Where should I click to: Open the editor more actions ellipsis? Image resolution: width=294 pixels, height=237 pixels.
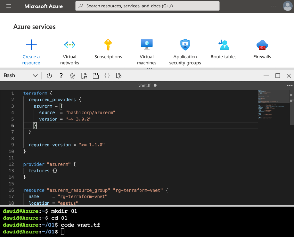click(290, 86)
